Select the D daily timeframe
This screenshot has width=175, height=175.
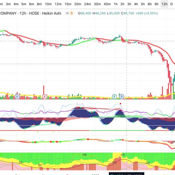(171, 4)
